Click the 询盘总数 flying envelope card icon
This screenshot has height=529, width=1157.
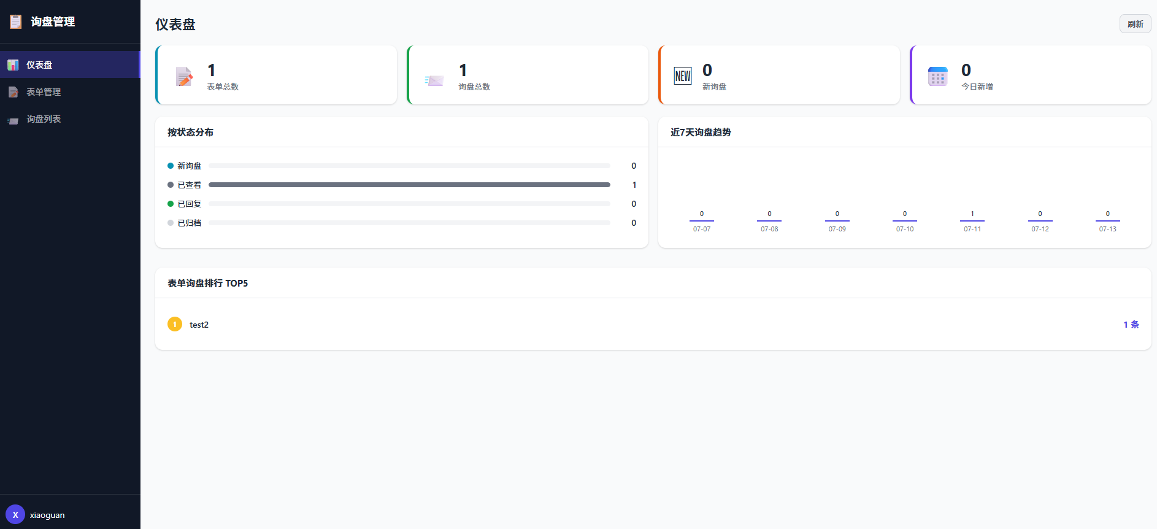434,80
